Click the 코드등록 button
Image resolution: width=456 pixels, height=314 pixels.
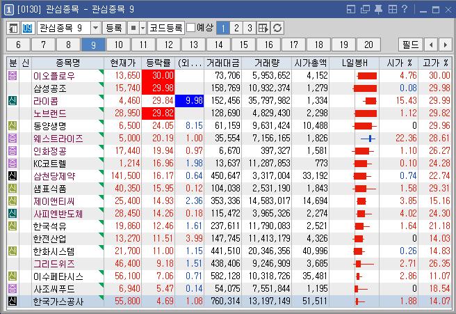(165, 29)
